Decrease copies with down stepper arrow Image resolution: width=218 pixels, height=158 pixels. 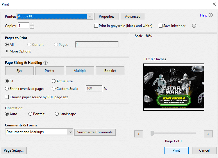[32, 27]
